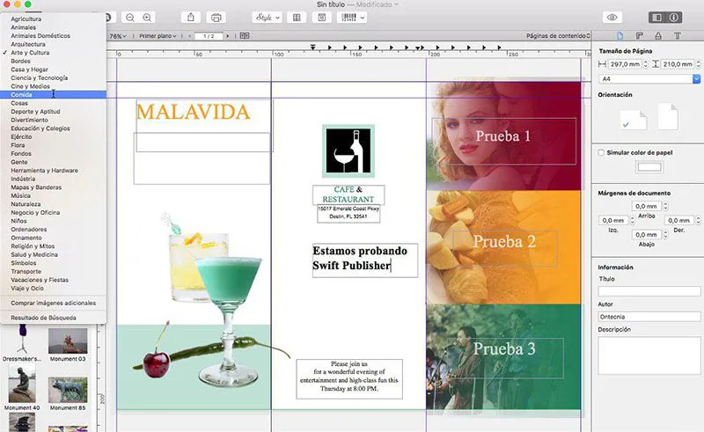Click the Prueba 2 text box
The width and height of the screenshot is (704, 432).
(504, 248)
